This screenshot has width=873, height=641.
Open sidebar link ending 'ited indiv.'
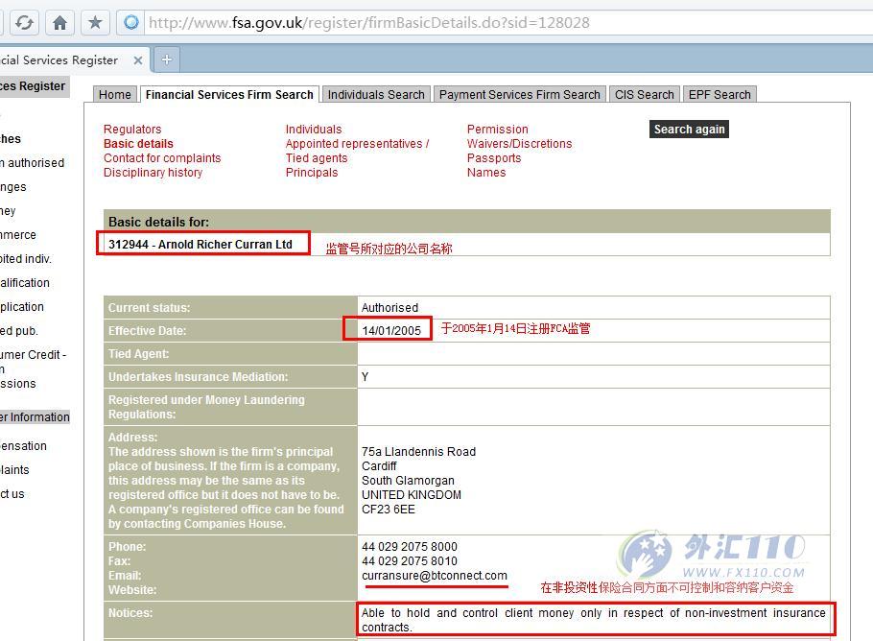pos(26,259)
